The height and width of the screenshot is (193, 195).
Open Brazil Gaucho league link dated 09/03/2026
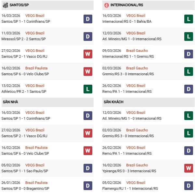coord(137,51)
